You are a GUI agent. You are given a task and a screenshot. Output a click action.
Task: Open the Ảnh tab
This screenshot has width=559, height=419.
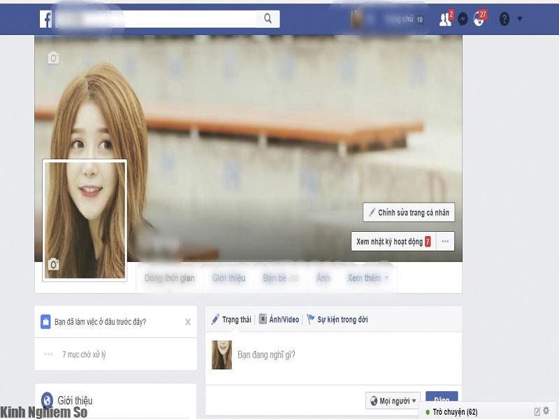323,278
